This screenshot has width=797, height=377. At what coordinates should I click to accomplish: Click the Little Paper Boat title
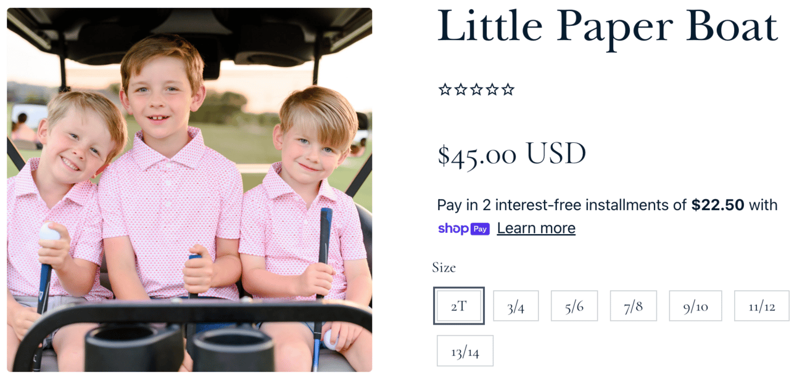(608, 28)
